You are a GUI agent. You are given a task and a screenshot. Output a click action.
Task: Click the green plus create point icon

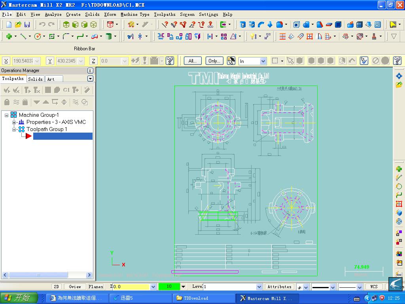pos(9,36)
